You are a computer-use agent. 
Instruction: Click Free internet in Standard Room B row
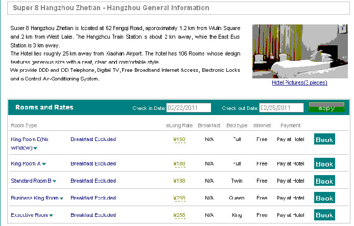(262, 181)
